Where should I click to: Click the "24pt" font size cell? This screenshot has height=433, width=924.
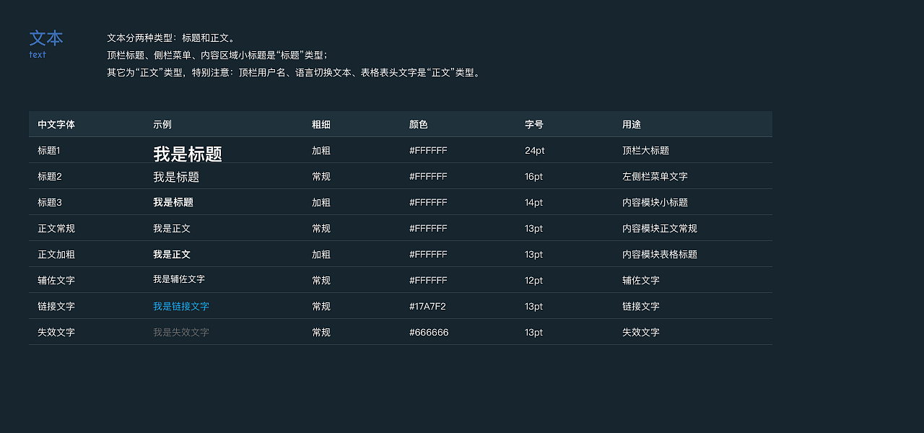pos(535,151)
